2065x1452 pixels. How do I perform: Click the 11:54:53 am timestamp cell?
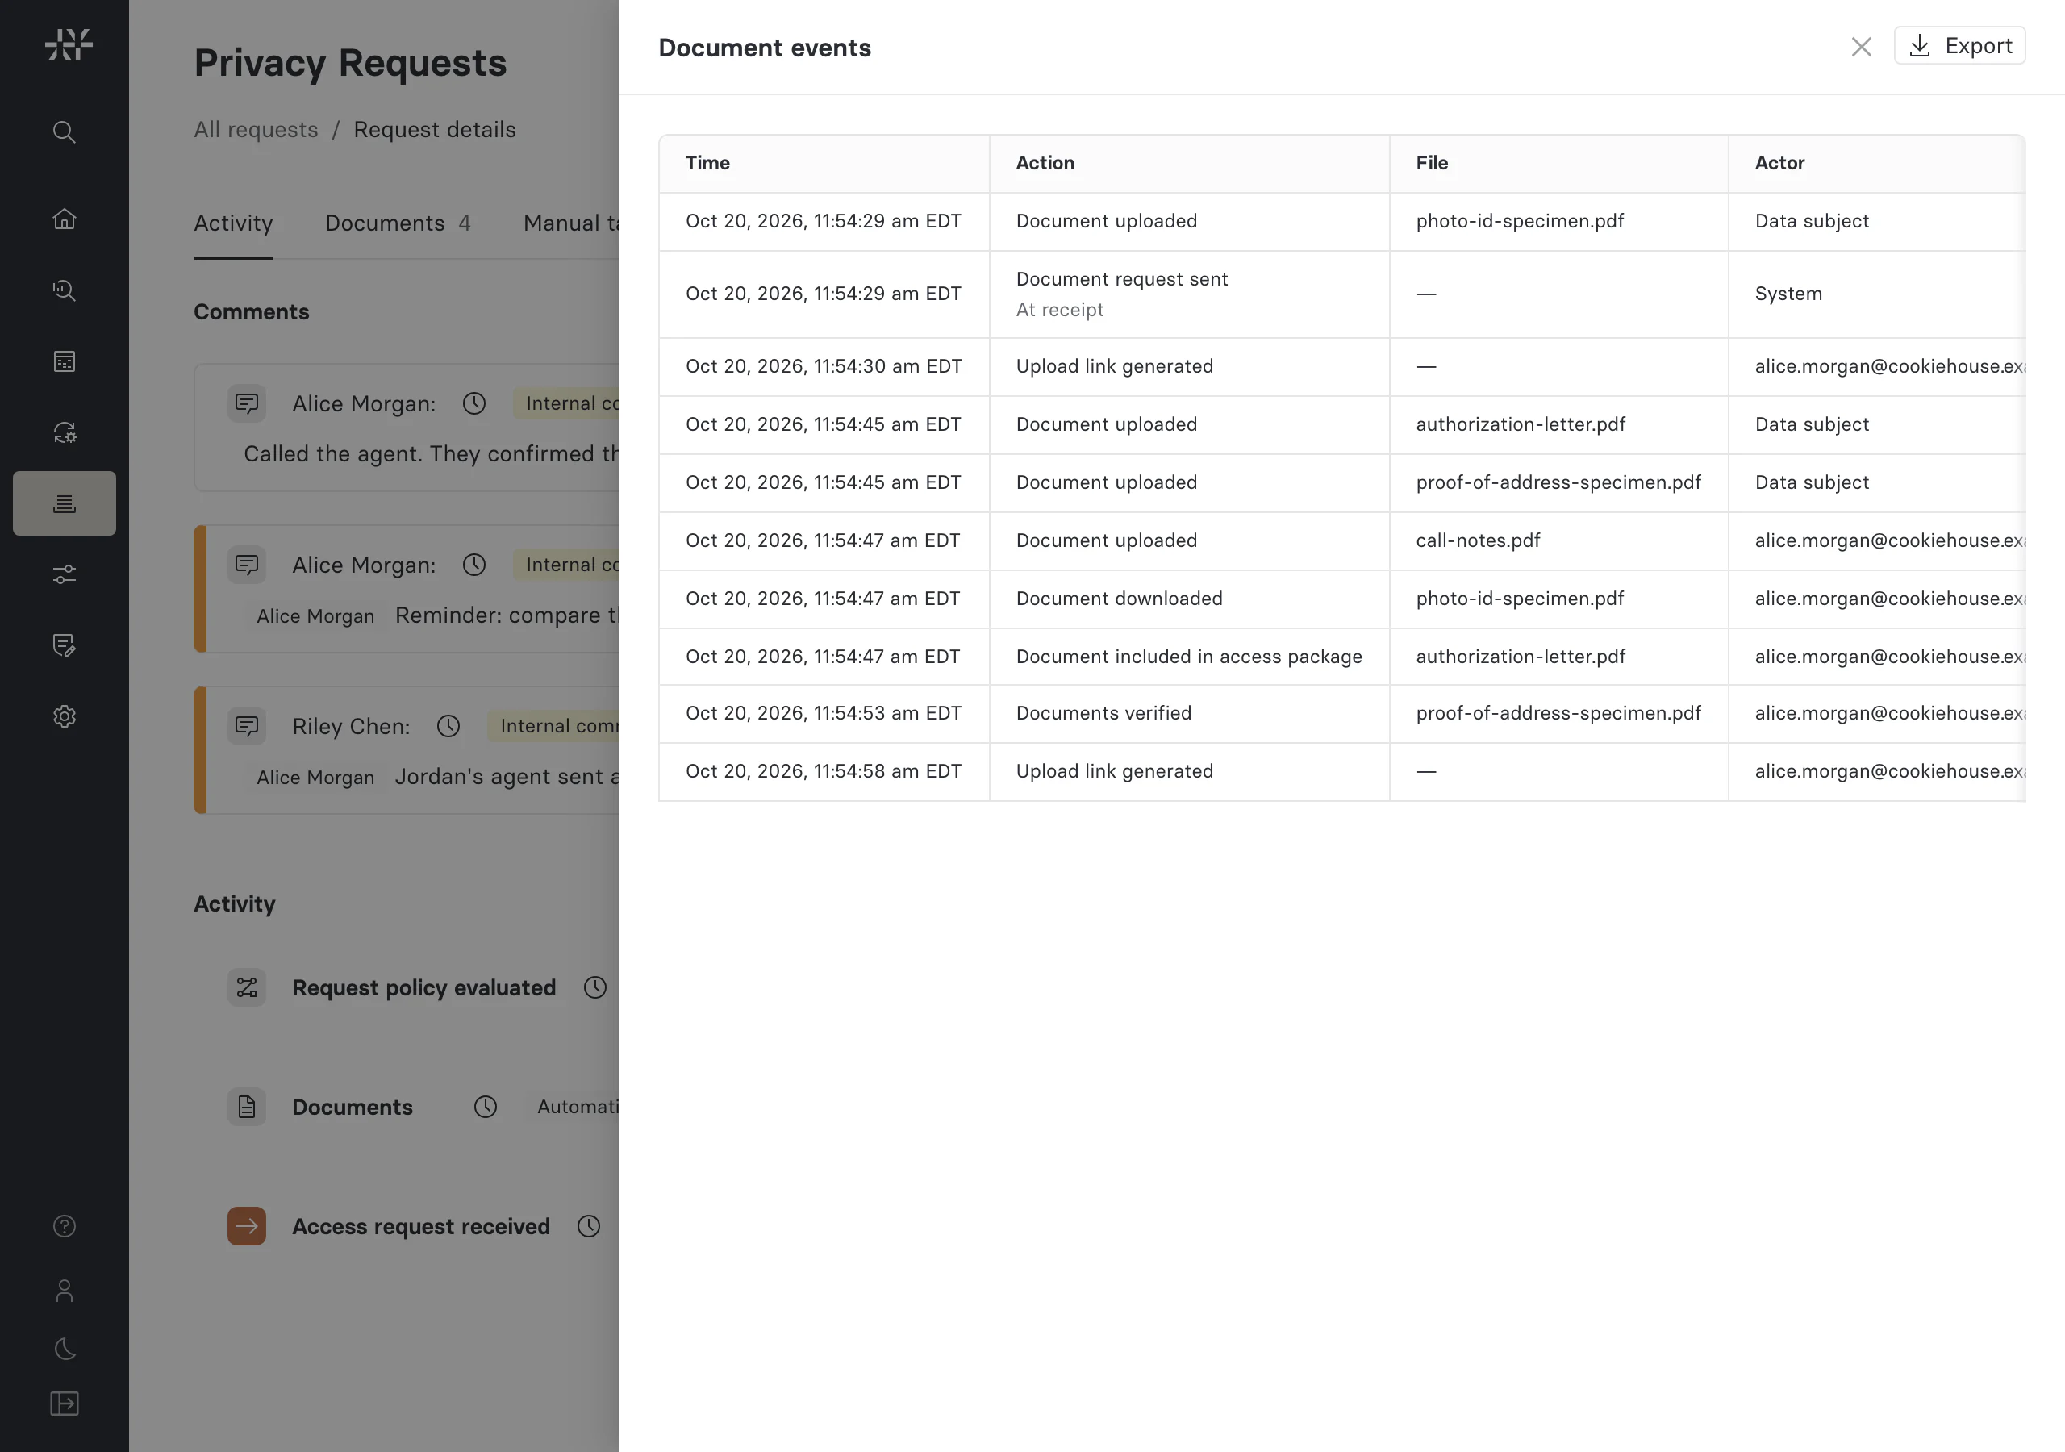coord(824,713)
